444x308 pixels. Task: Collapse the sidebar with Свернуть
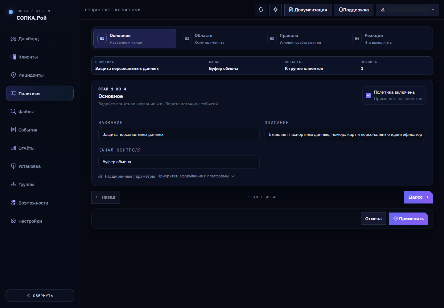(40, 296)
